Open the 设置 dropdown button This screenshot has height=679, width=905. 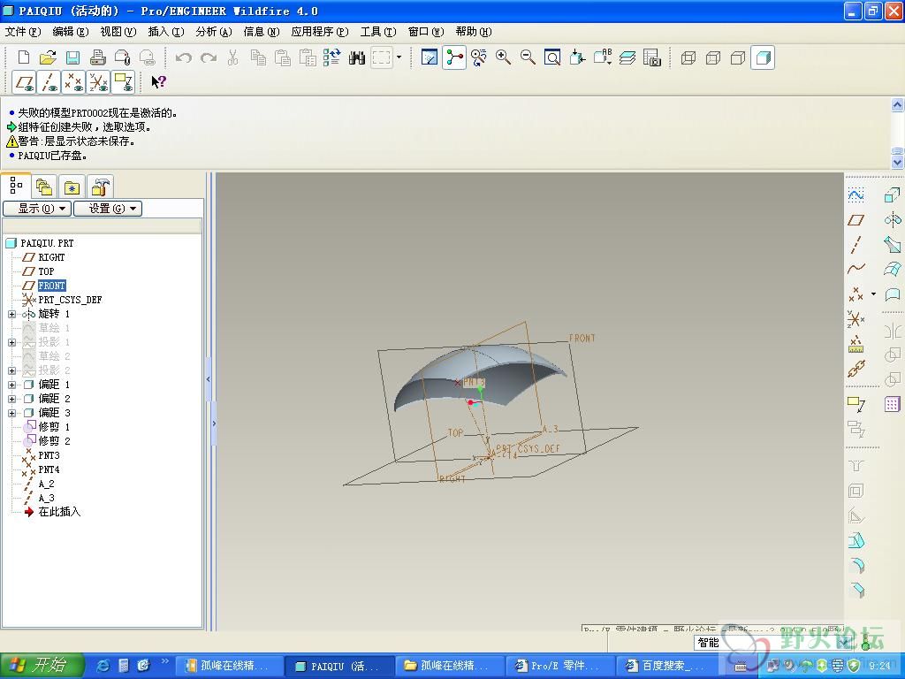tap(108, 209)
